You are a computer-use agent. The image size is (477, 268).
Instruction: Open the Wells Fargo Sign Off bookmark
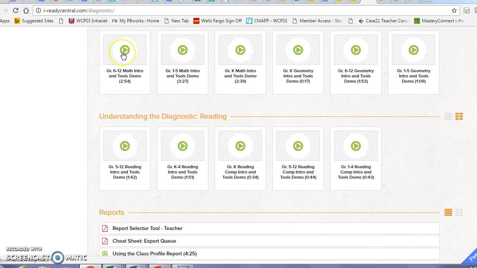[x=218, y=21]
